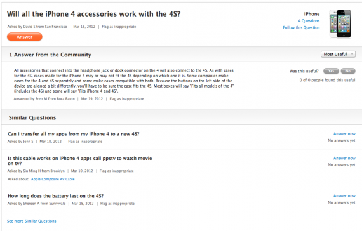Answer now for the transfer apps question
Viewport: 362px width, 231px height.
tap(344, 134)
